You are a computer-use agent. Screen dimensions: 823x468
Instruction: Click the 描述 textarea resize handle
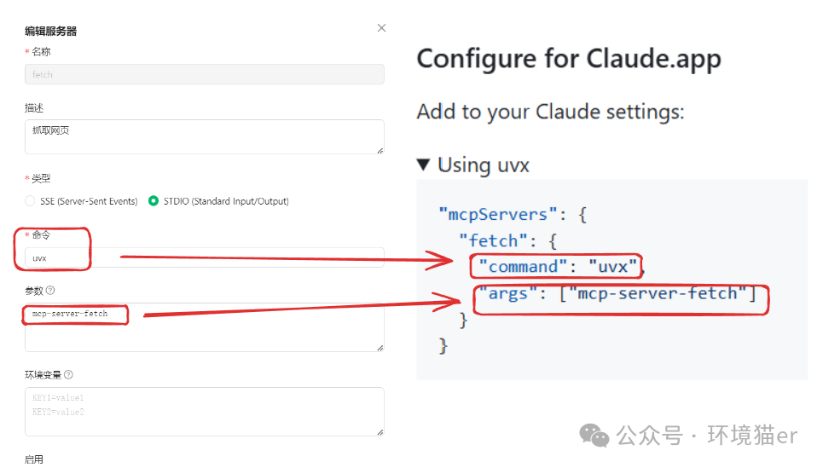coord(380,149)
